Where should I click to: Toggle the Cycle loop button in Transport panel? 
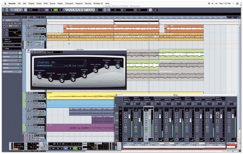pyautogui.click(x=66, y=148)
